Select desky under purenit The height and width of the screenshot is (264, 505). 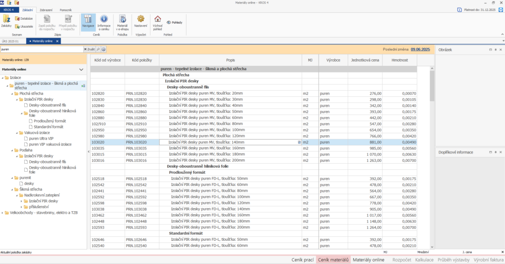tap(29, 184)
